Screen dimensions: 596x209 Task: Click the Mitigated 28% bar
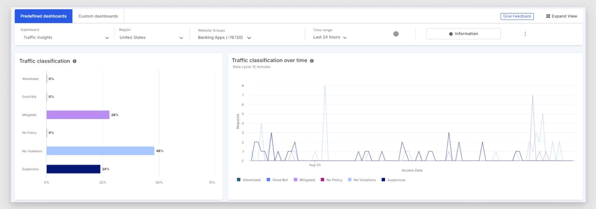(x=78, y=115)
